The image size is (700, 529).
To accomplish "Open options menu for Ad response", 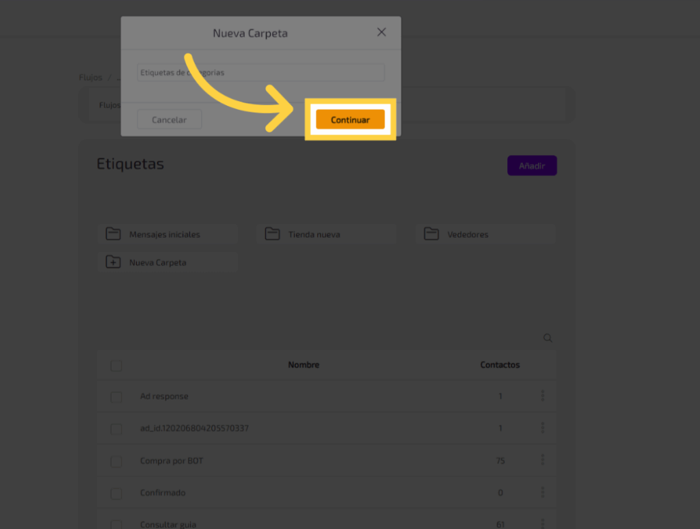I will point(543,396).
